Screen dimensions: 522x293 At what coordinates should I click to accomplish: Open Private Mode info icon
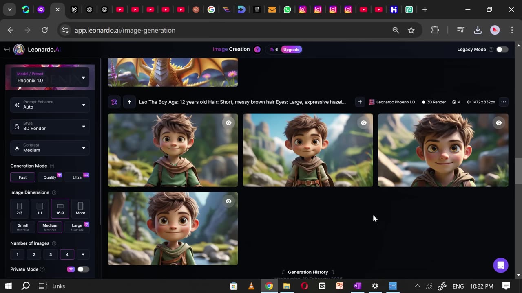[x=42, y=269]
